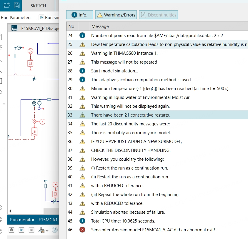Switch to the SKETCH tab
This screenshot has height=239, width=248.
[x=38, y=6]
